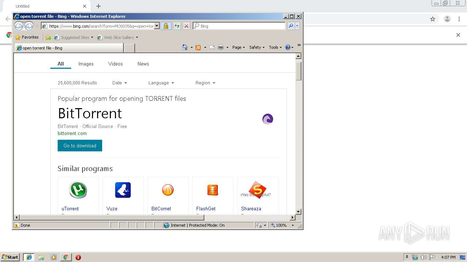
Task: Open the bittorrent.com link
Action: point(72,134)
